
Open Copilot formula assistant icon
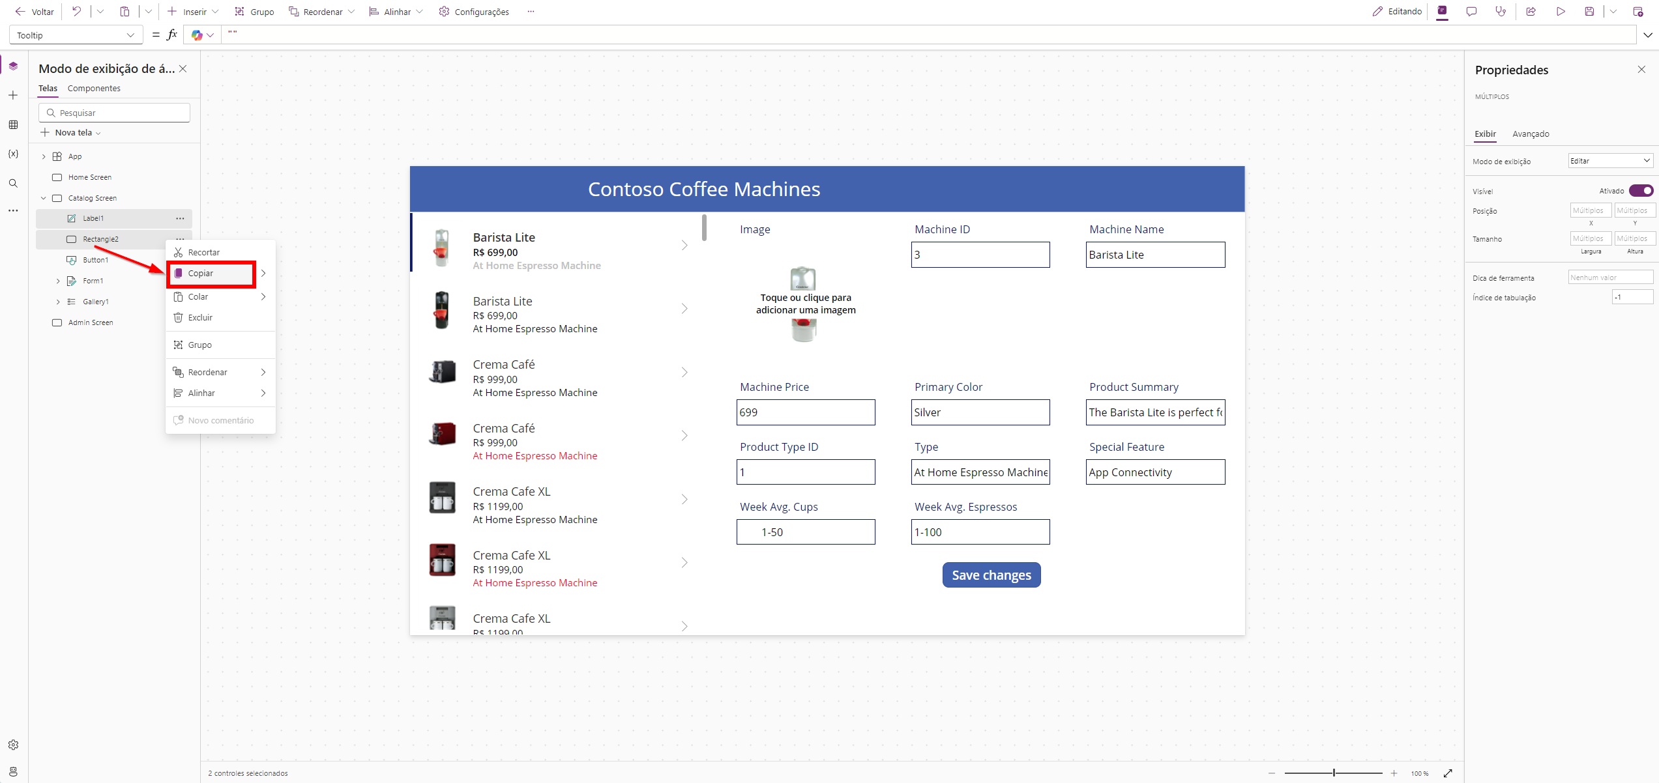(197, 35)
